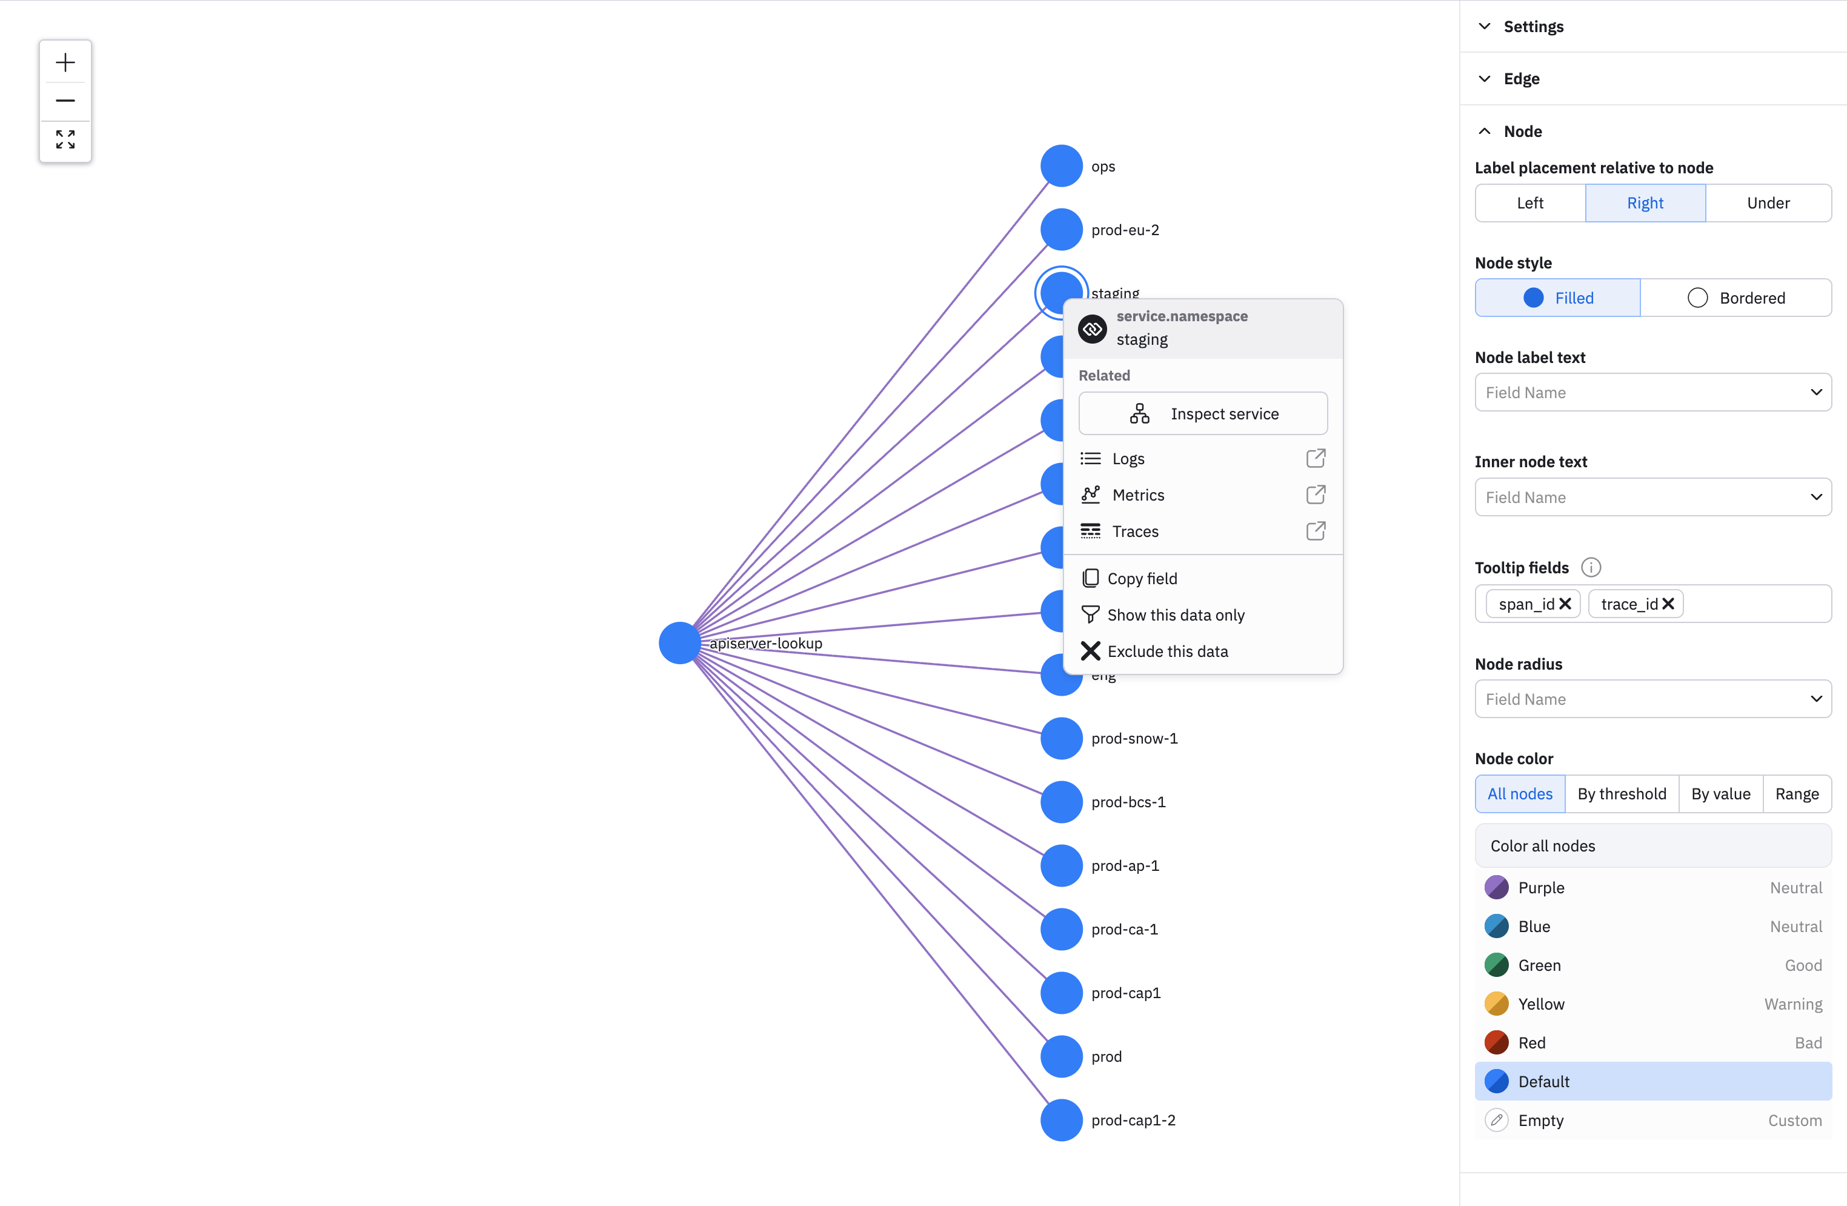Set label placement to Under
Image resolution: width=1847 pixels, height=1206 pixels.
pyautogui.click(x=1768, y=204)
